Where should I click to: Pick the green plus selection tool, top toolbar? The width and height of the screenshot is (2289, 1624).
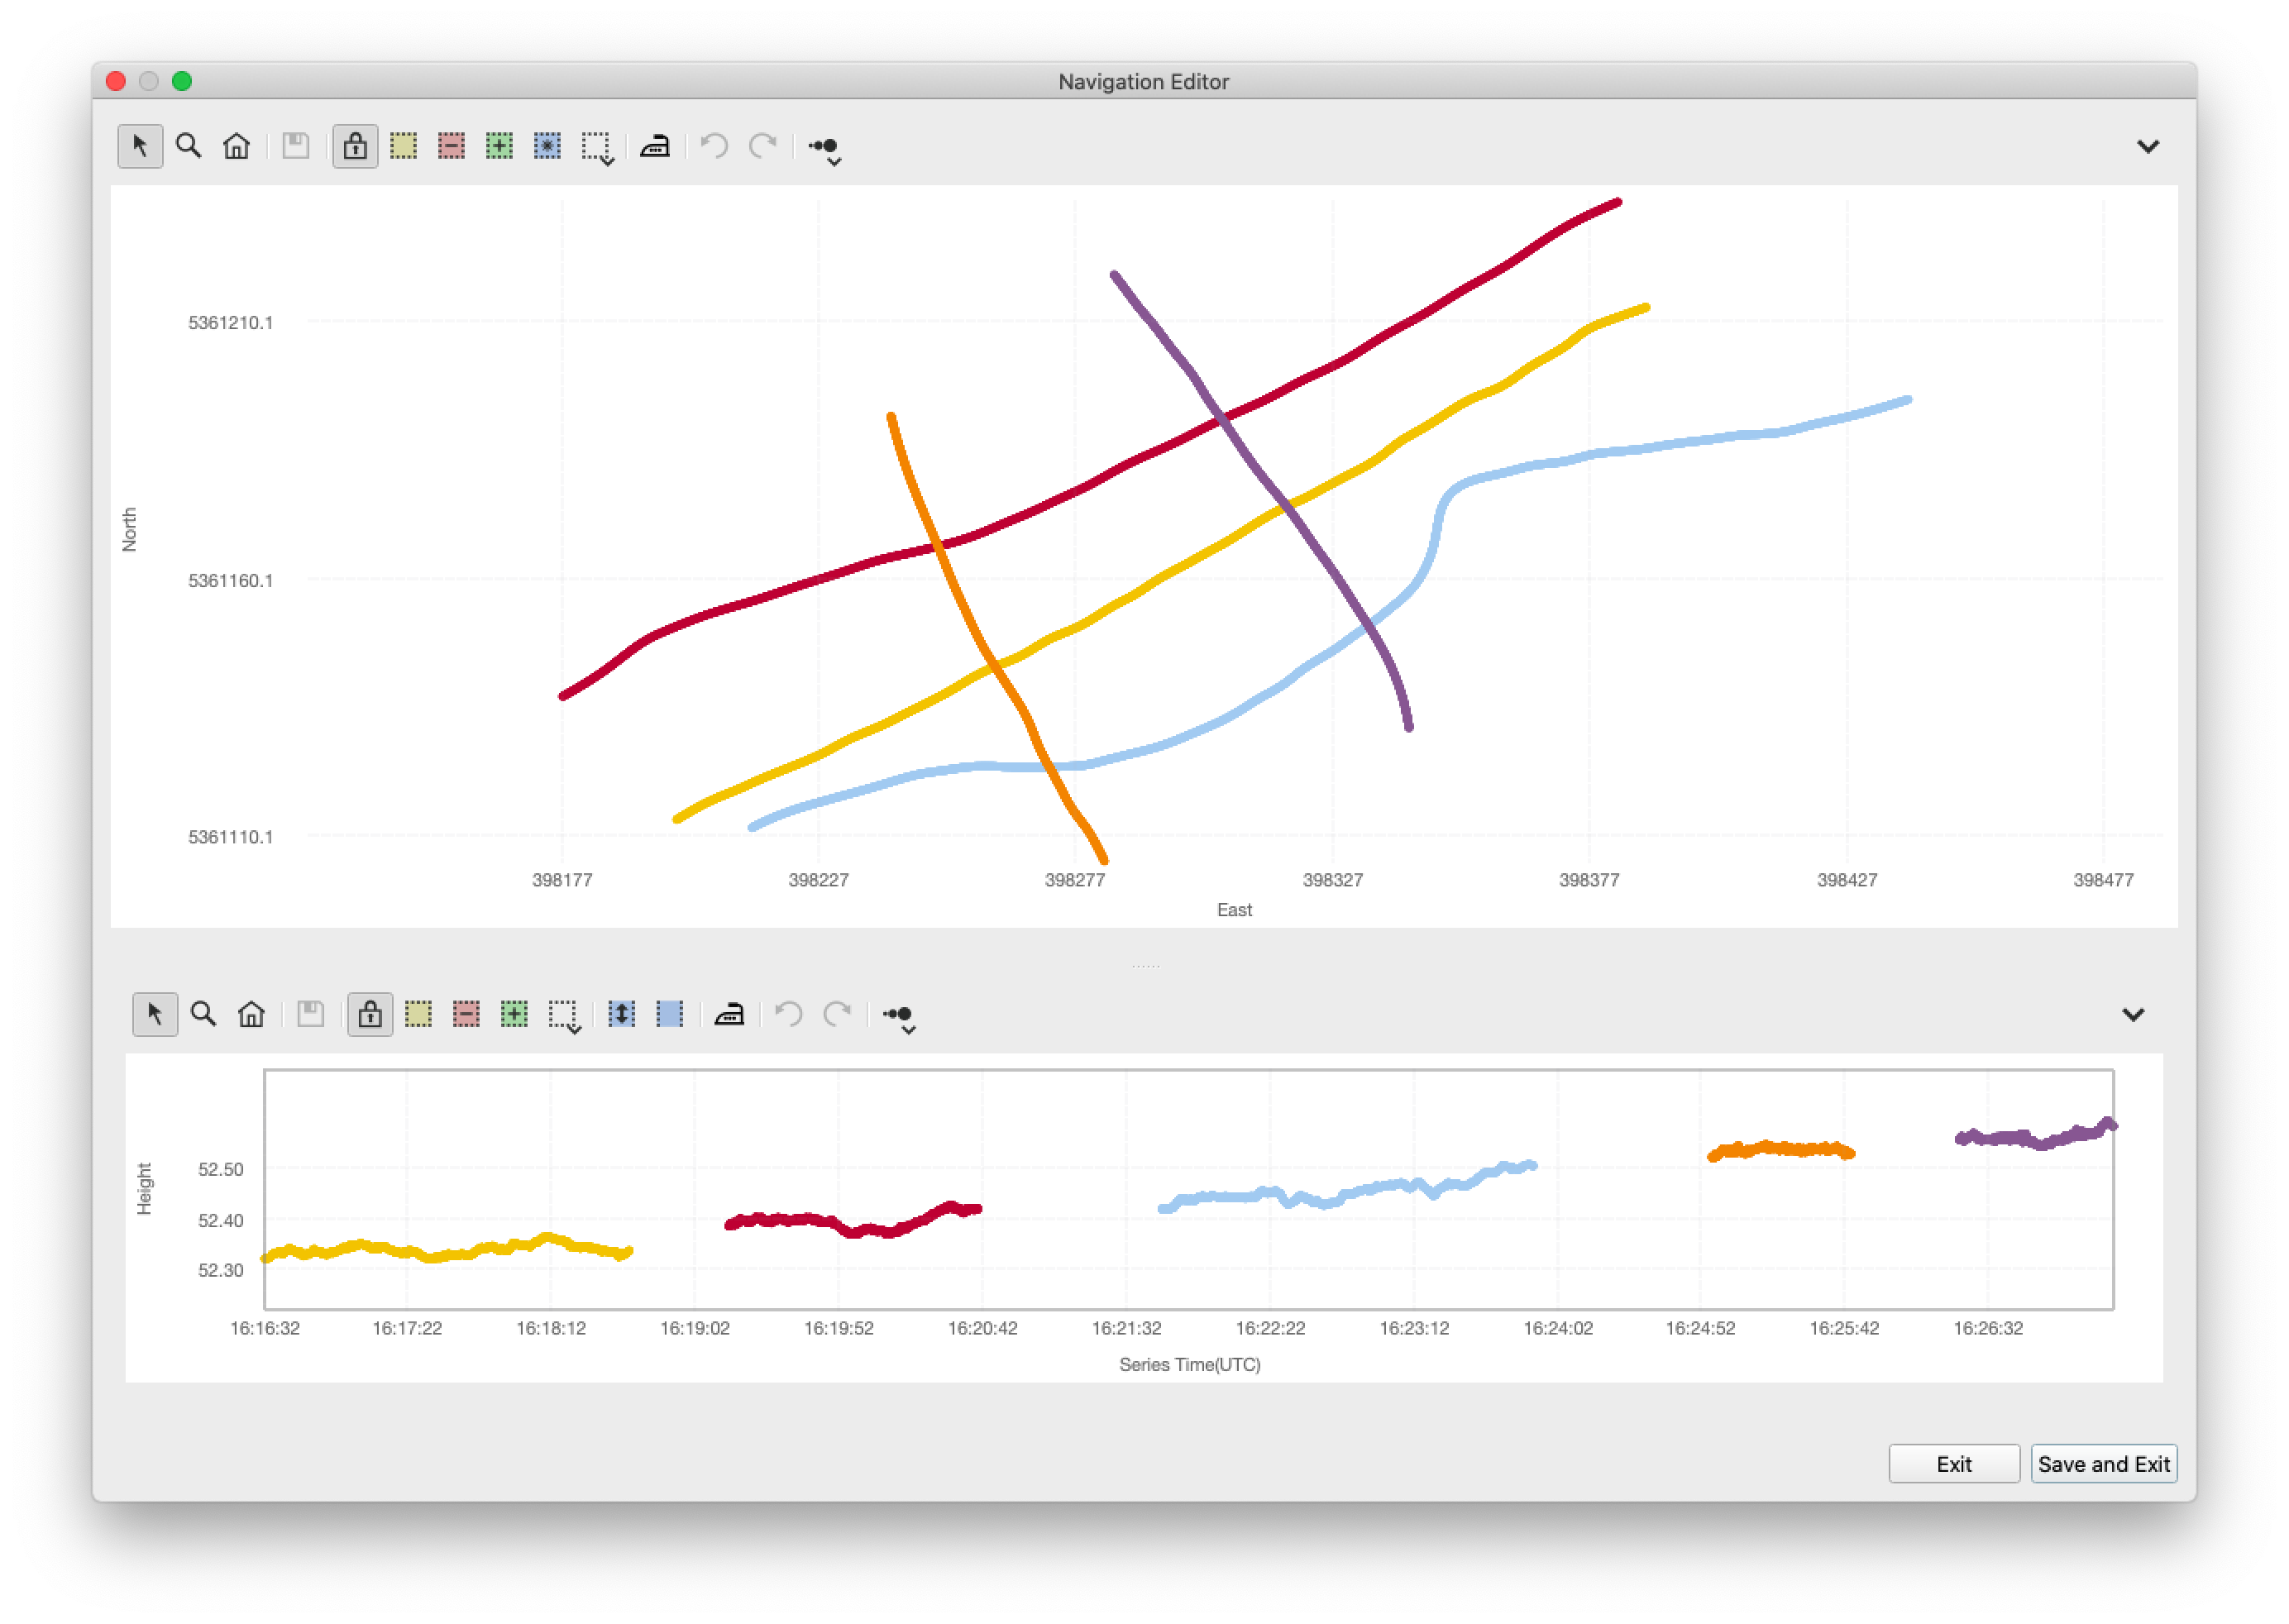[x=499, y=146]
